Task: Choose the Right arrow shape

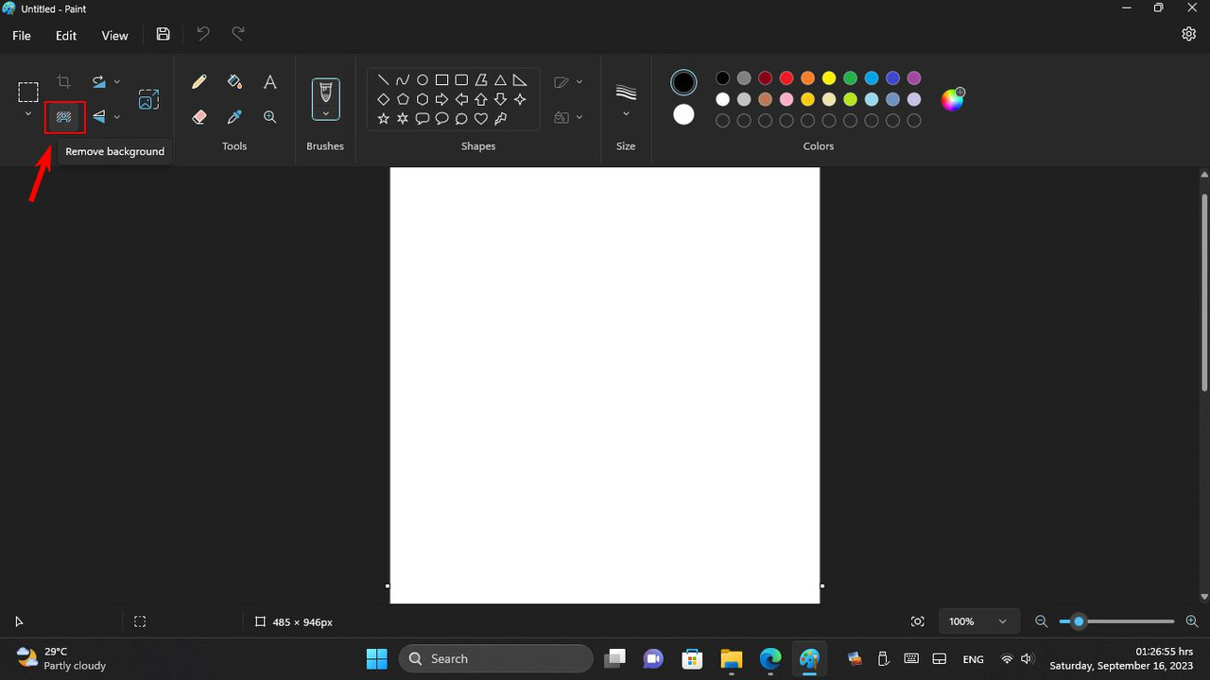Action: (x=441, y=99)
